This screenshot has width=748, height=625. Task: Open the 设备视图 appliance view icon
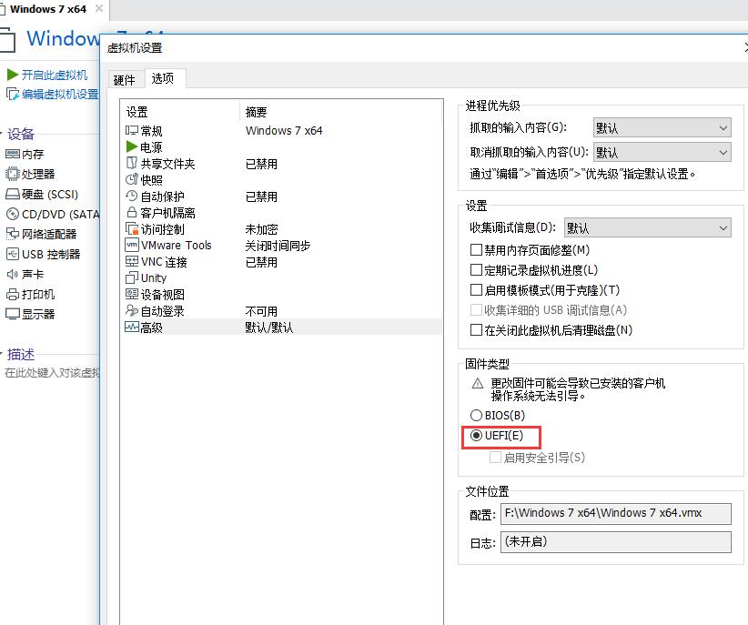tap(132, 294)
